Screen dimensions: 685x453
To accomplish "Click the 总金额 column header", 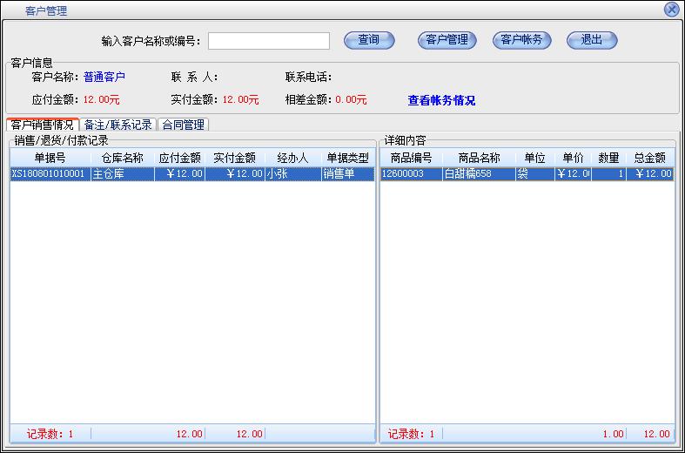I will (x=649, y=158).
